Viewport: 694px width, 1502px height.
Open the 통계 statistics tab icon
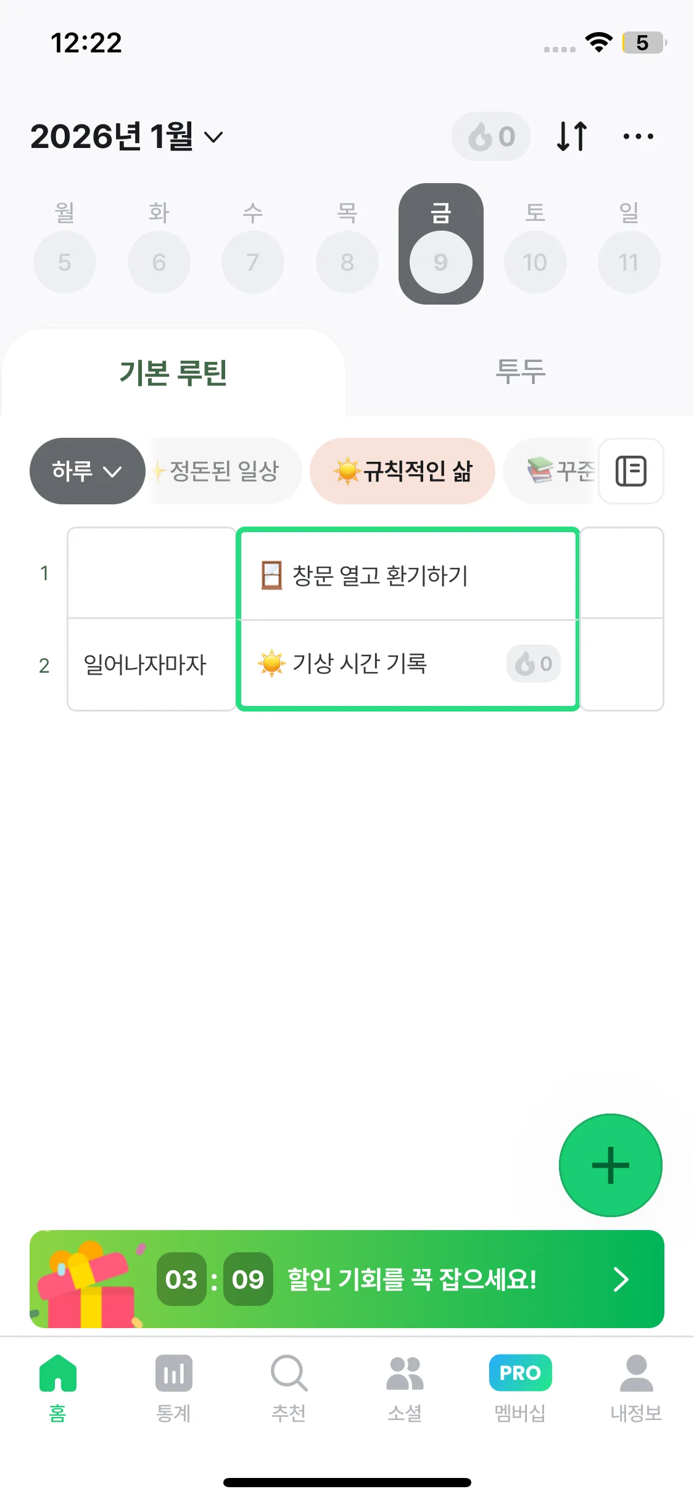coord(173,1374)
